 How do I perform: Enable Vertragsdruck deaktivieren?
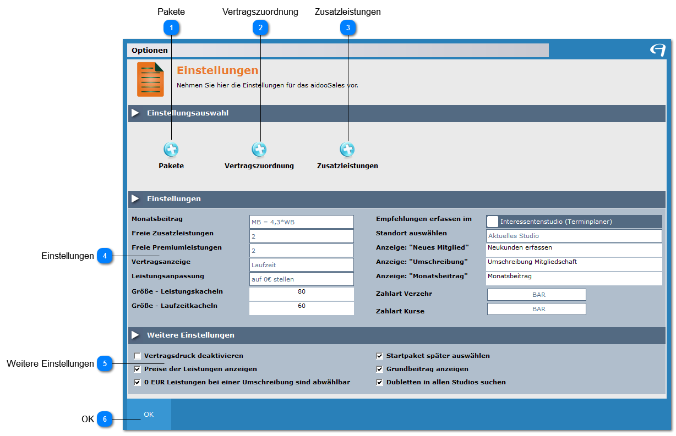138,356
